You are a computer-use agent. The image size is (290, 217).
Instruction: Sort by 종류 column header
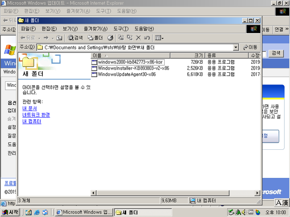click(227, 56)
